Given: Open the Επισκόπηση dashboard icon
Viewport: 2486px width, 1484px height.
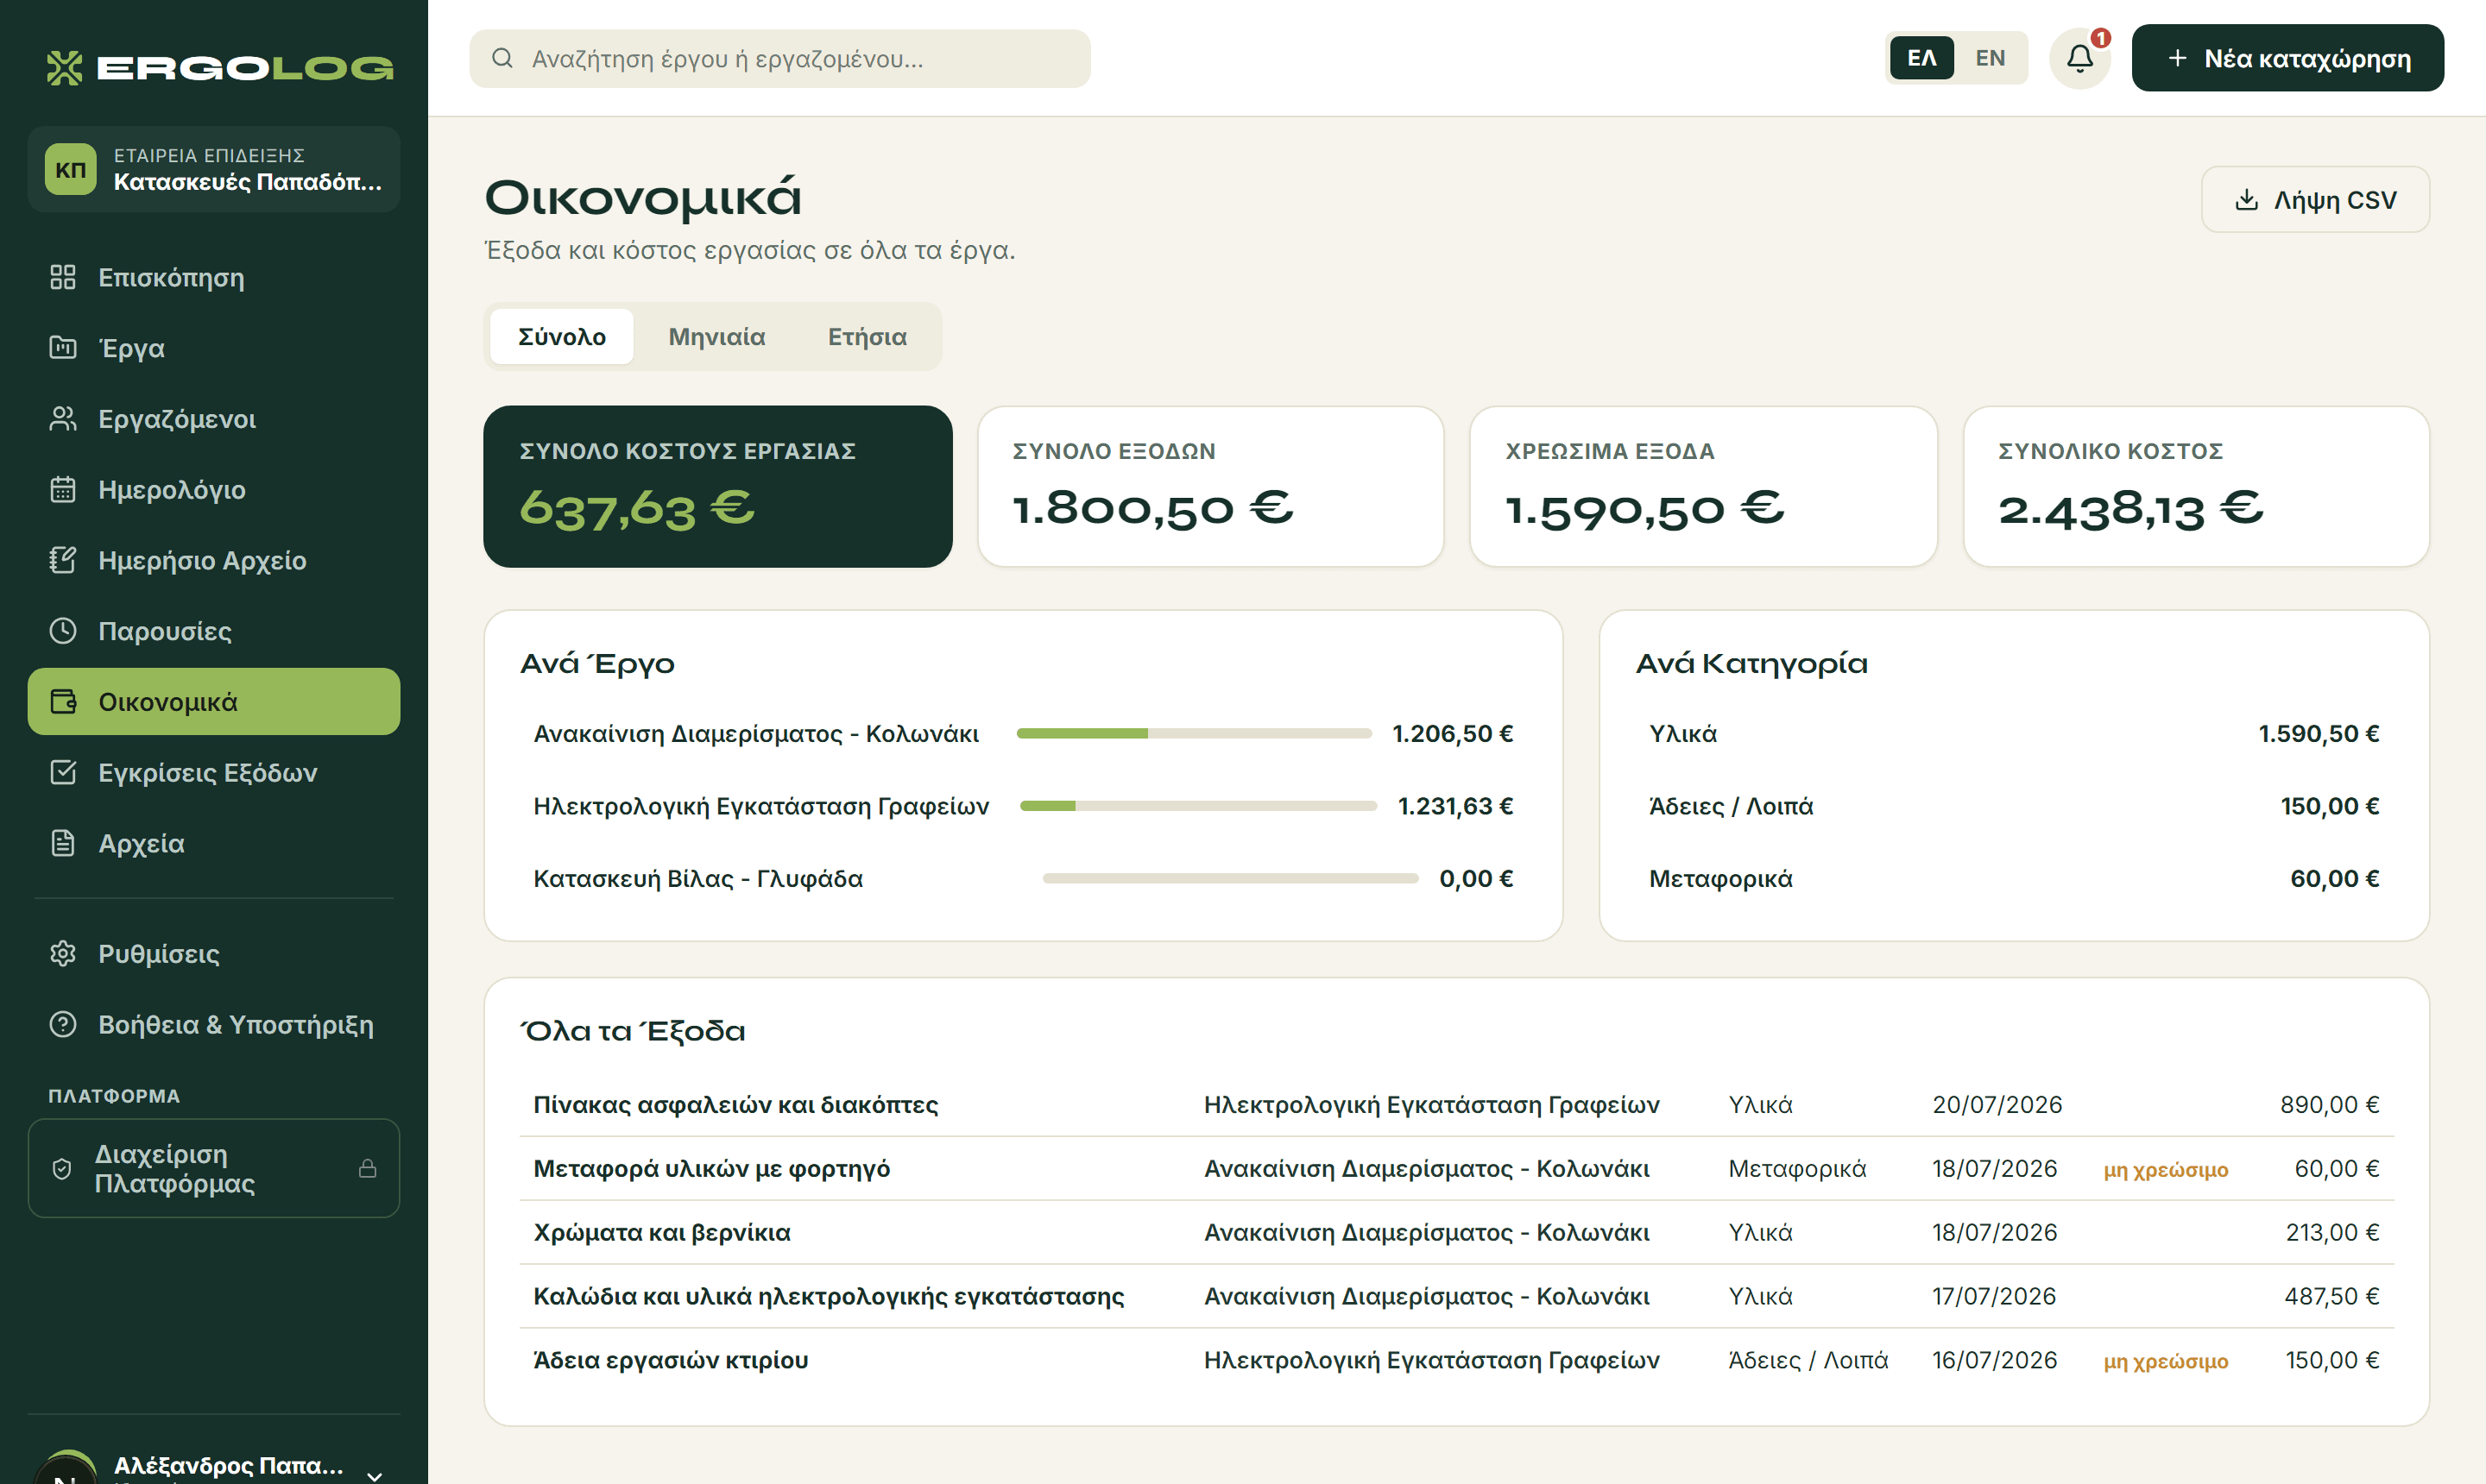Looking at the screenshot, I should click(x=63, y=277).
